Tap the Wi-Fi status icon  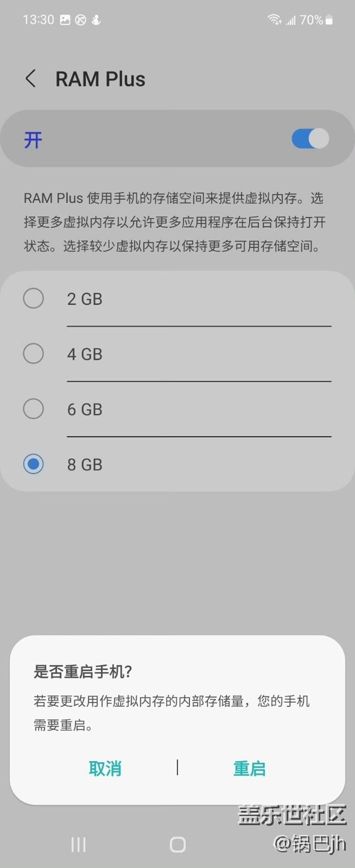click(274, 20)
